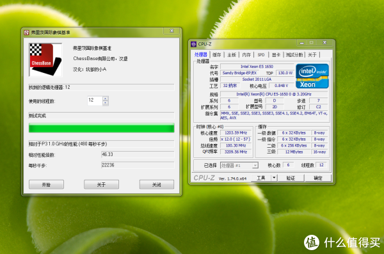Click the TDP value 130.0 W
384x254 pixels.
[x=285, y=73]
